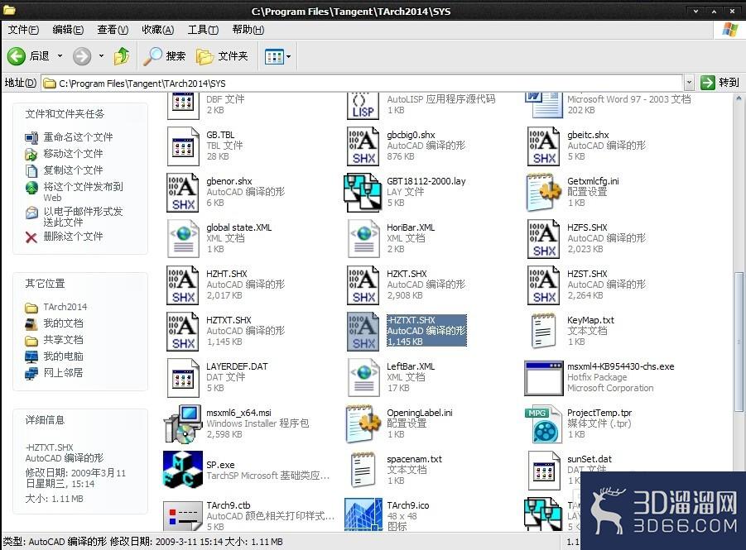Screen dimensions: 746x550
Task: Select the SP.exe application icon
Action: point(183,470)
